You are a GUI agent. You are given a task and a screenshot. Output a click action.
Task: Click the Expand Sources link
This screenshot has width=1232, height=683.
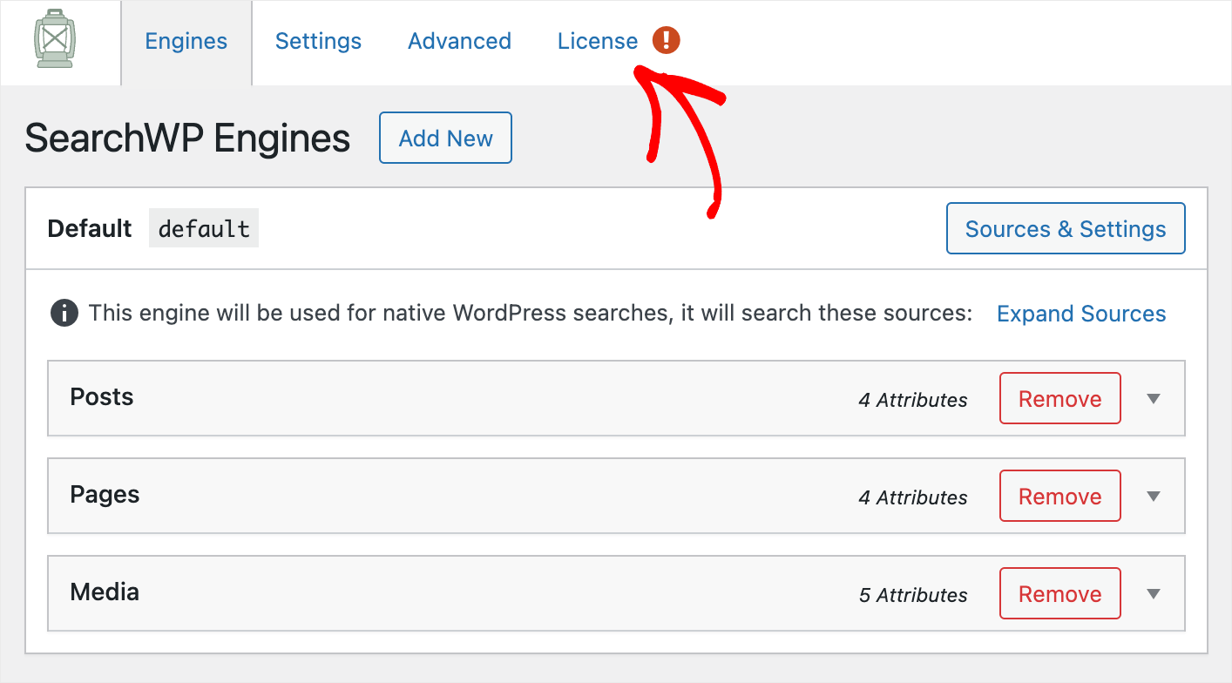1081,314
